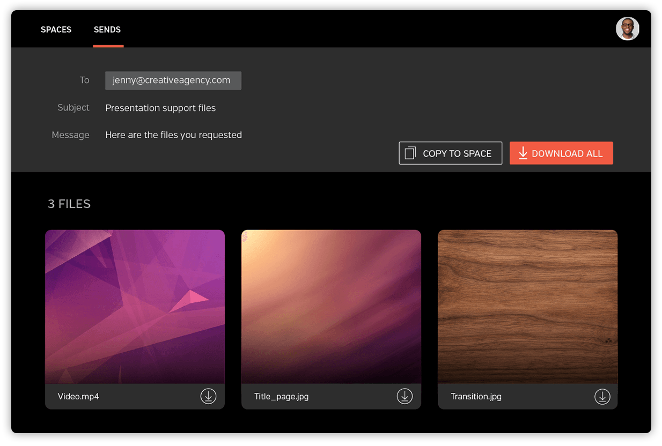The width and height of the screenshot is (662, 446).
Task: Select the jenny@creativeagency.com recipient field
Action: pos(173,80)
